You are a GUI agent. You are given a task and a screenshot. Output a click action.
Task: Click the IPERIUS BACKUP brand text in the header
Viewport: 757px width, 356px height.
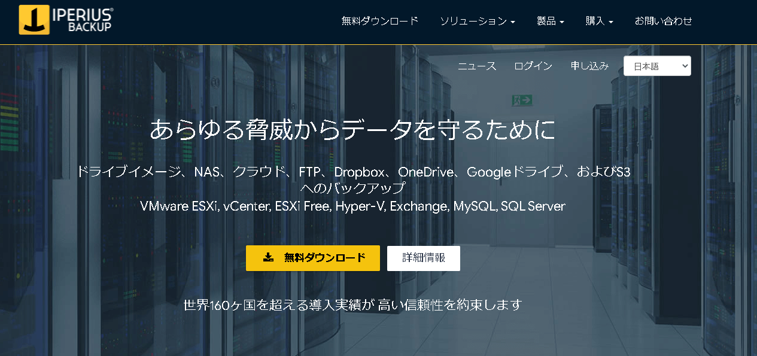click(83, 20)
